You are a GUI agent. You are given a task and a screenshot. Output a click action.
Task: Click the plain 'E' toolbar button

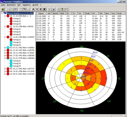point(41,9)
